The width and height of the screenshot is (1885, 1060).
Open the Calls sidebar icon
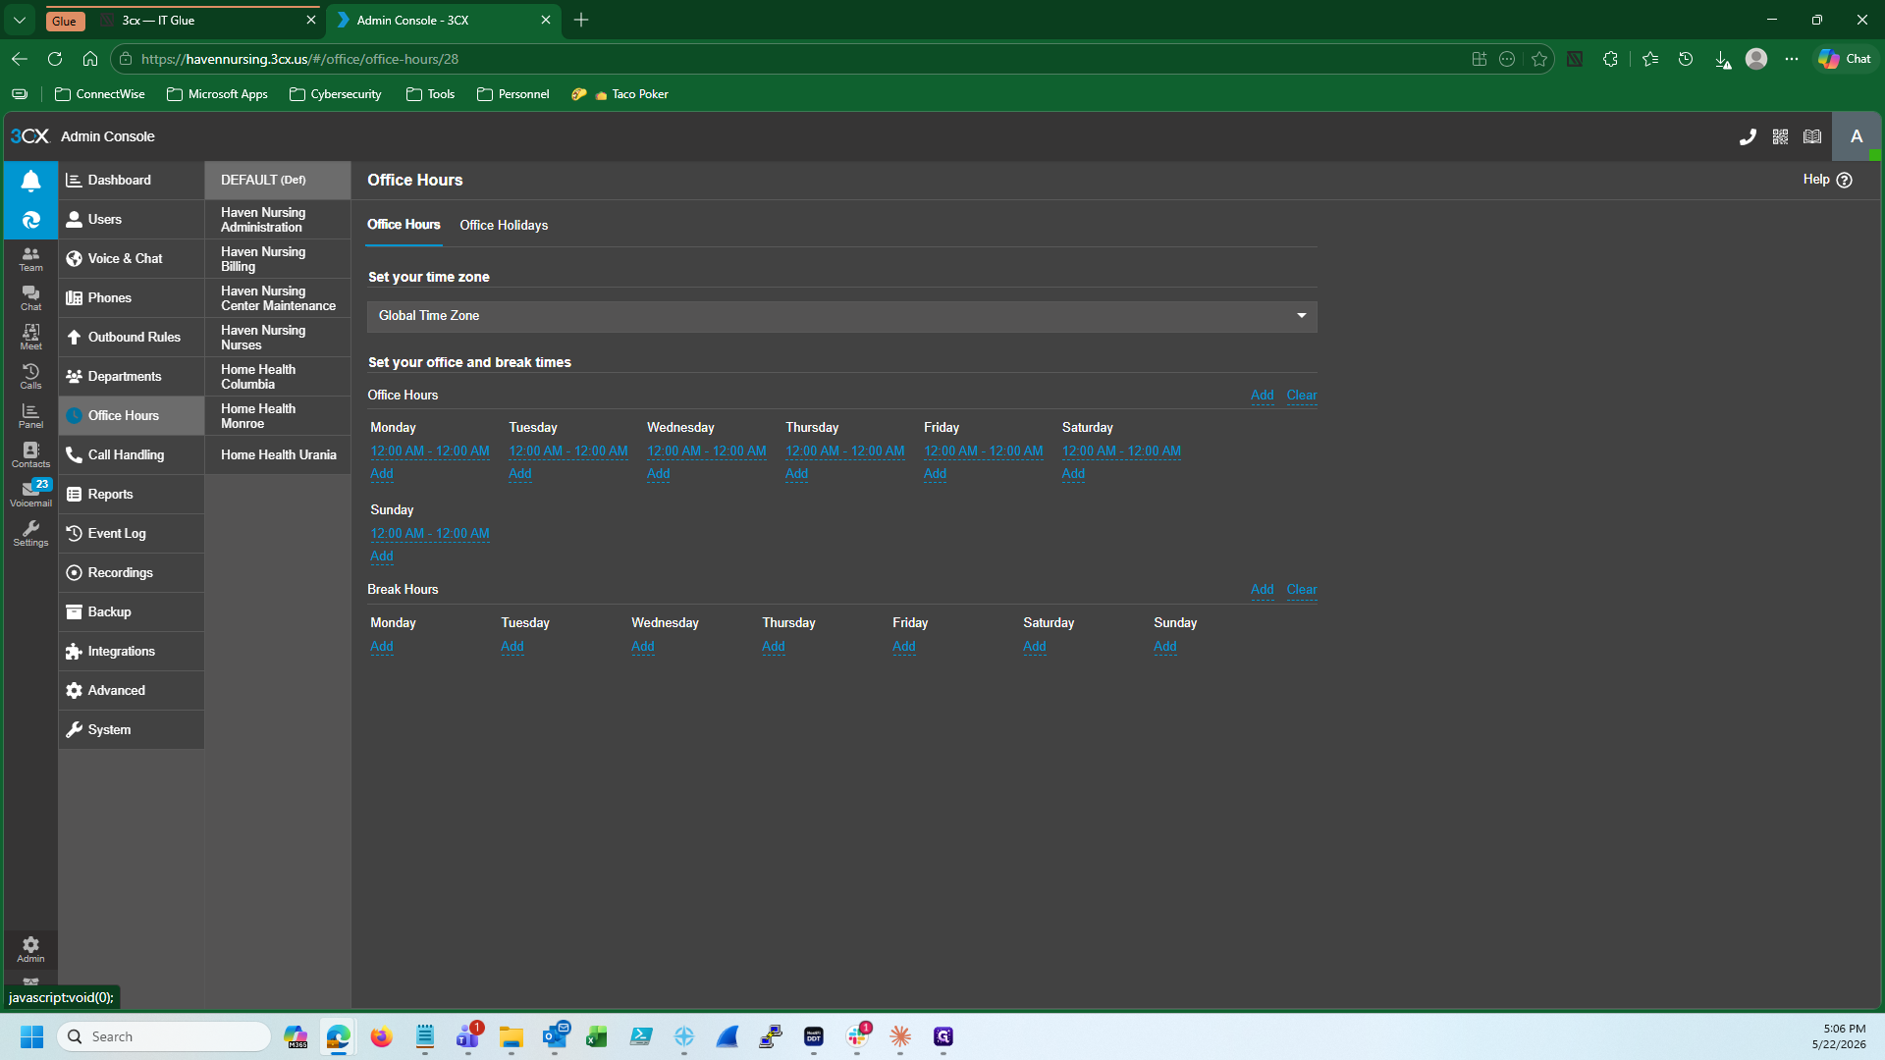30,377
